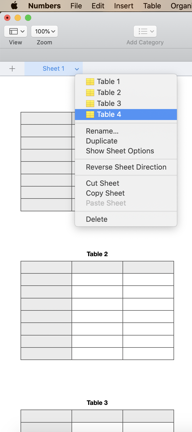The height and width of the screenshot is (432, 192).
Task: Select Reverse Sheet Direction
Action: click(126, 167)
